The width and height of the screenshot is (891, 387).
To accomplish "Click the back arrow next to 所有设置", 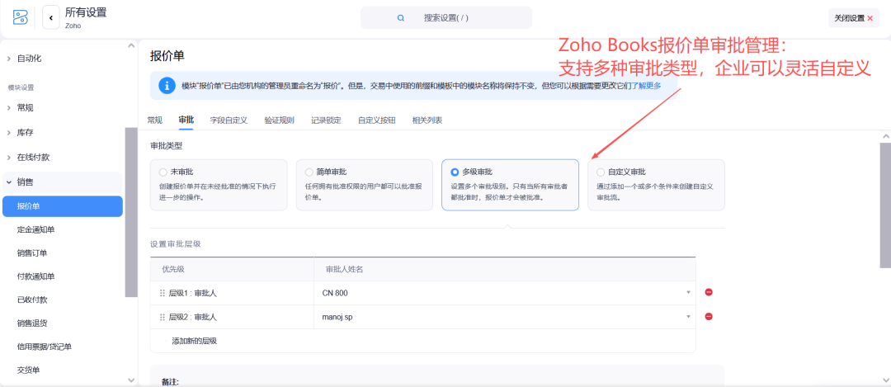I will tap(51, 17).
